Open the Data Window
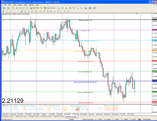Image resolution: width=157 pixels, height=121 pixels. pos(17,8)
